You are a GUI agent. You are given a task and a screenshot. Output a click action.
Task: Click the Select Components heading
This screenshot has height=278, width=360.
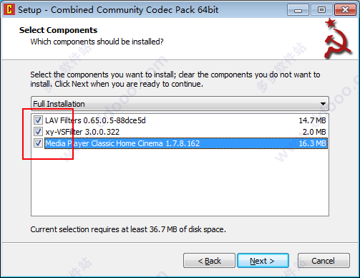click(x=58, y=30)
